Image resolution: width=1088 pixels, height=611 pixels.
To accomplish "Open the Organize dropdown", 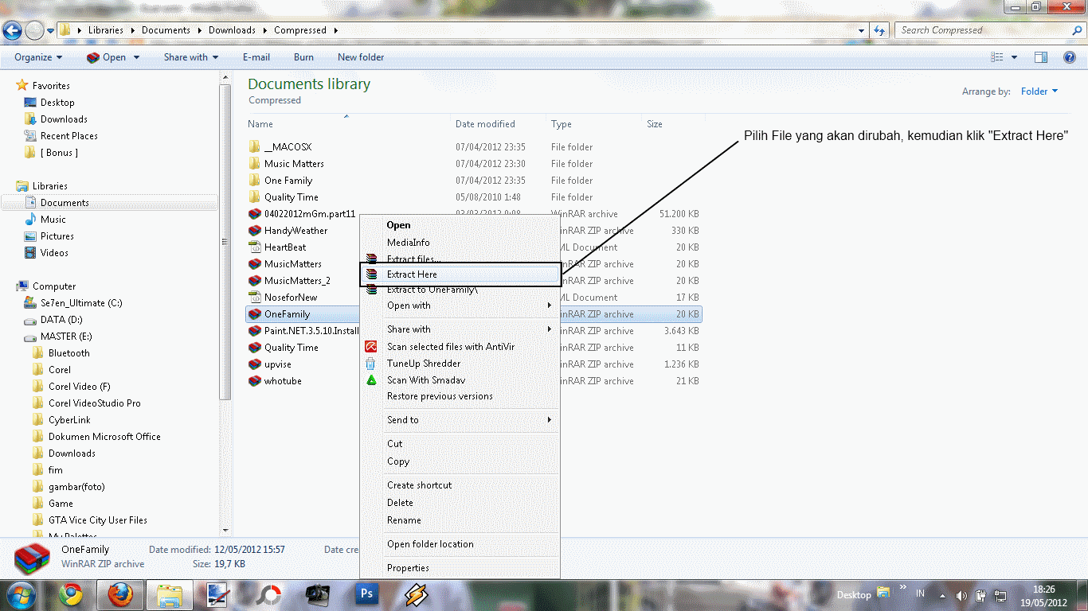I will [38, 57].
